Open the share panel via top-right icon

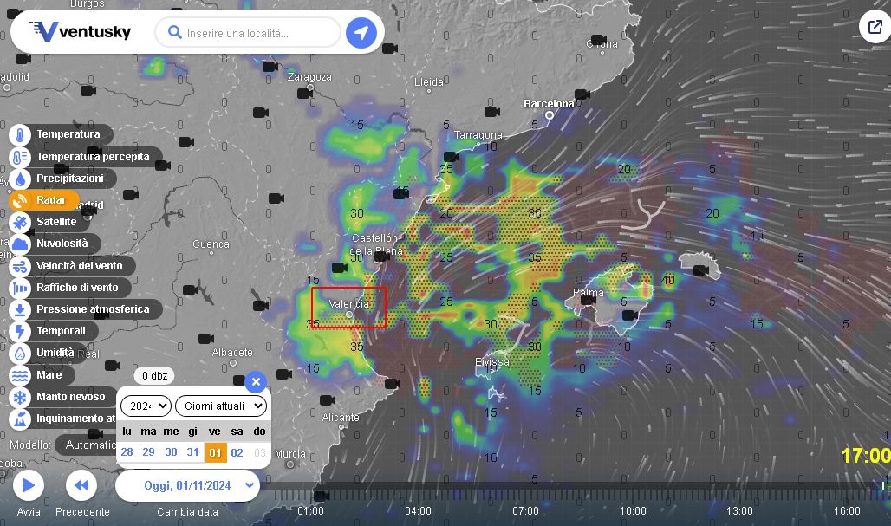pyautogui.click(x=874, y=26)
